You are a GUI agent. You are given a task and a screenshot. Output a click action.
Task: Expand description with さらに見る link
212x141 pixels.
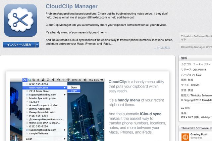[162, 48]
